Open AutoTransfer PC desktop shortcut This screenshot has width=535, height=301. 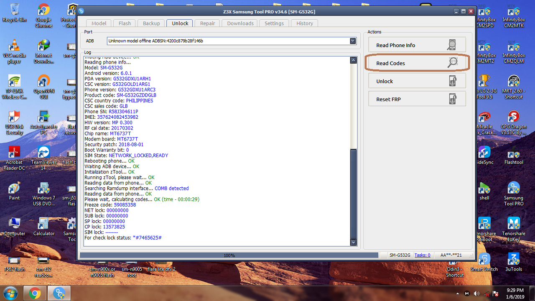click(43, 122)
